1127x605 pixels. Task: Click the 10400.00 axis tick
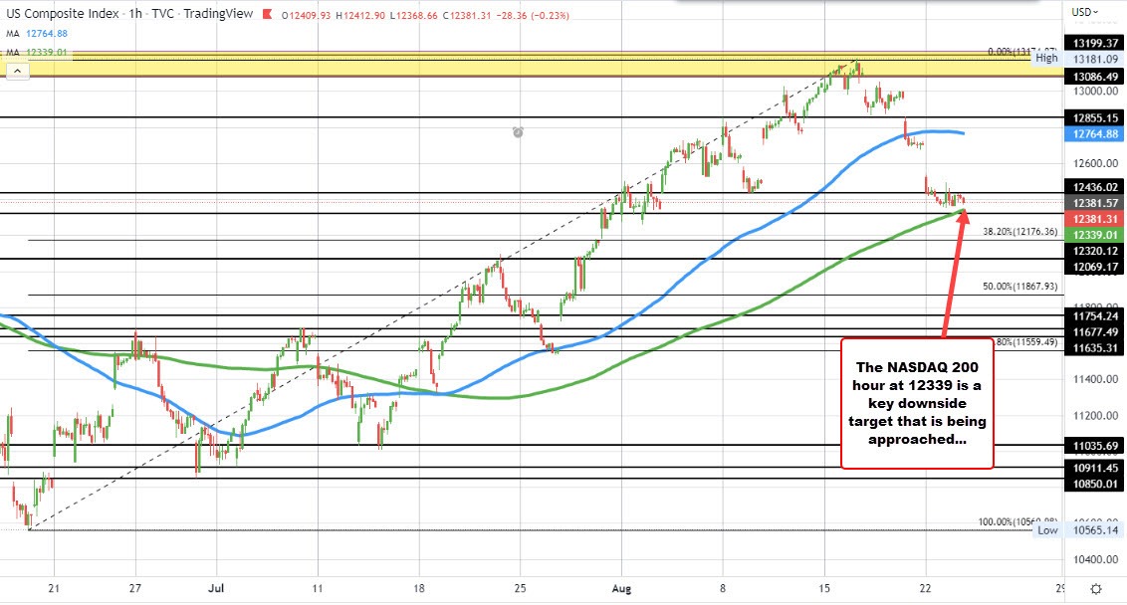pos(1095,559)
